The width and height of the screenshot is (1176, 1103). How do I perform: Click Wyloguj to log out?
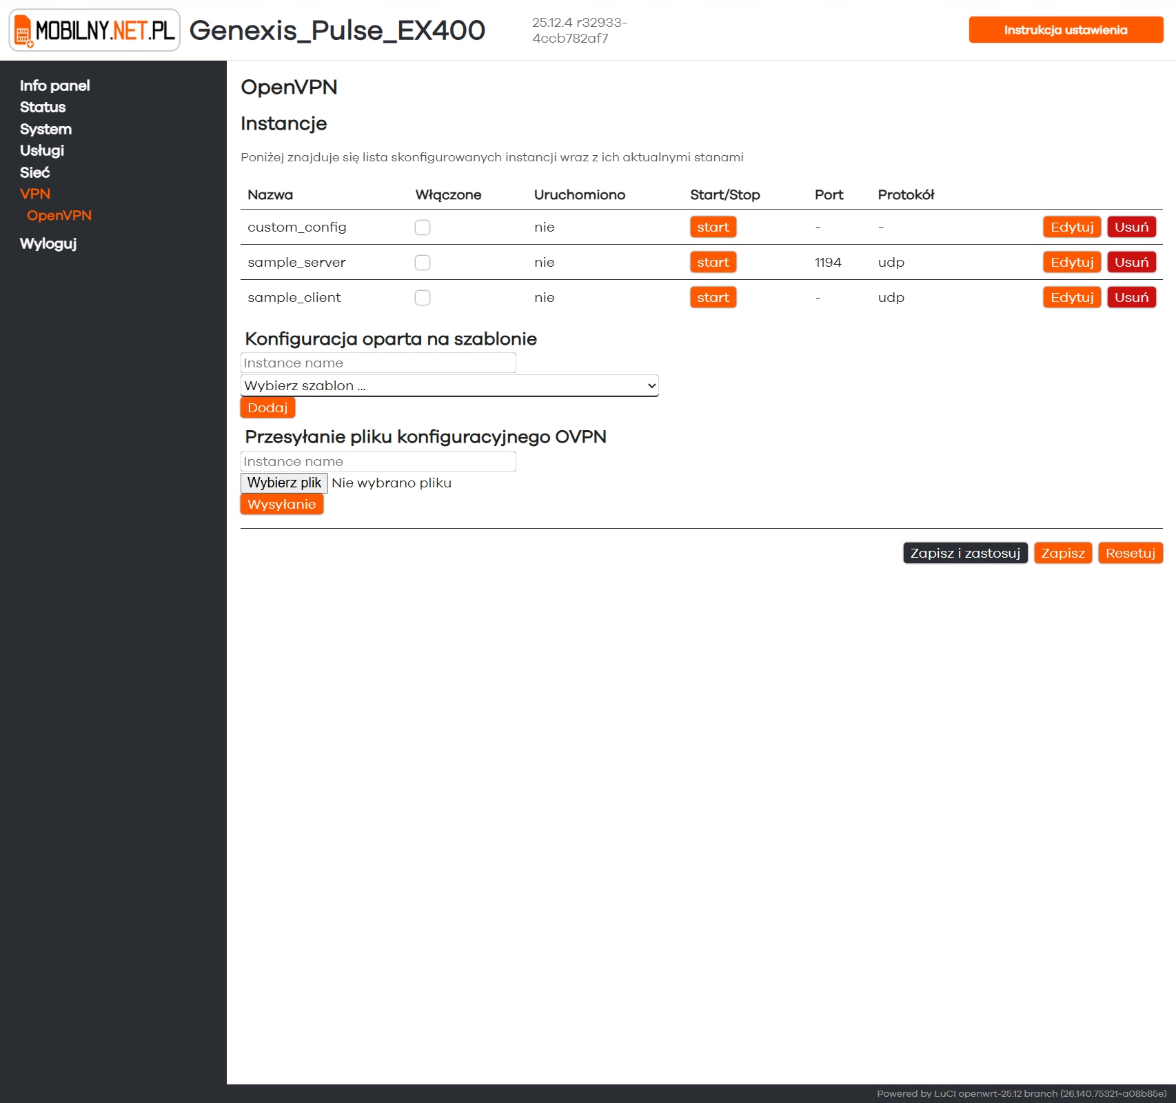click(x=48, y=243)
